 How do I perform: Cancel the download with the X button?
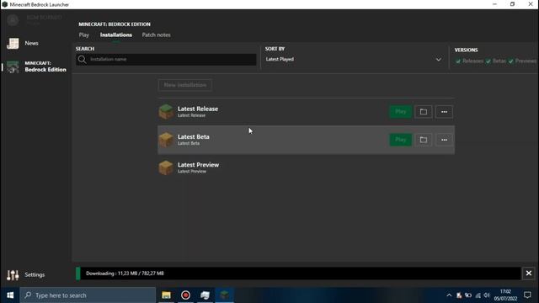tap(529, 274)
